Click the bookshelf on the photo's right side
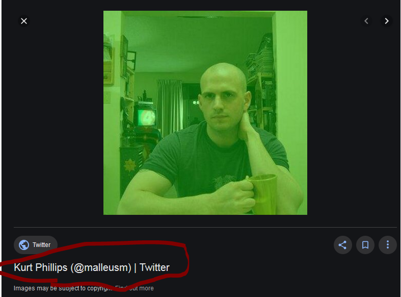 (x=261, y=85)
